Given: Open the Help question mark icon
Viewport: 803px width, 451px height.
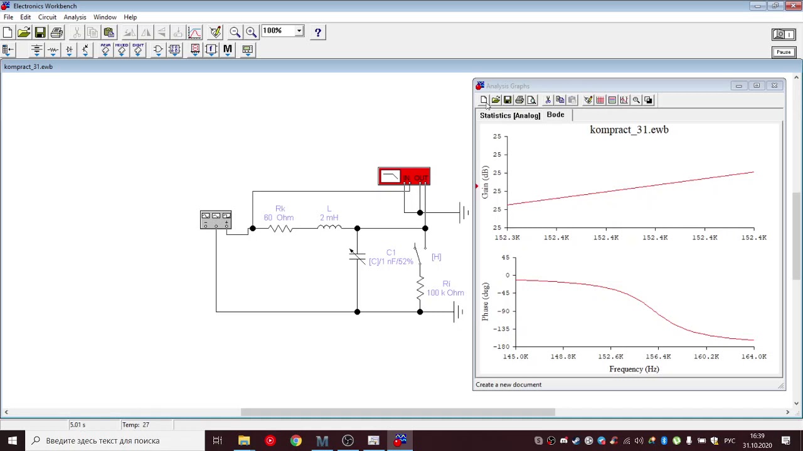Looking at the screenshot, I should tap(318, 32).
